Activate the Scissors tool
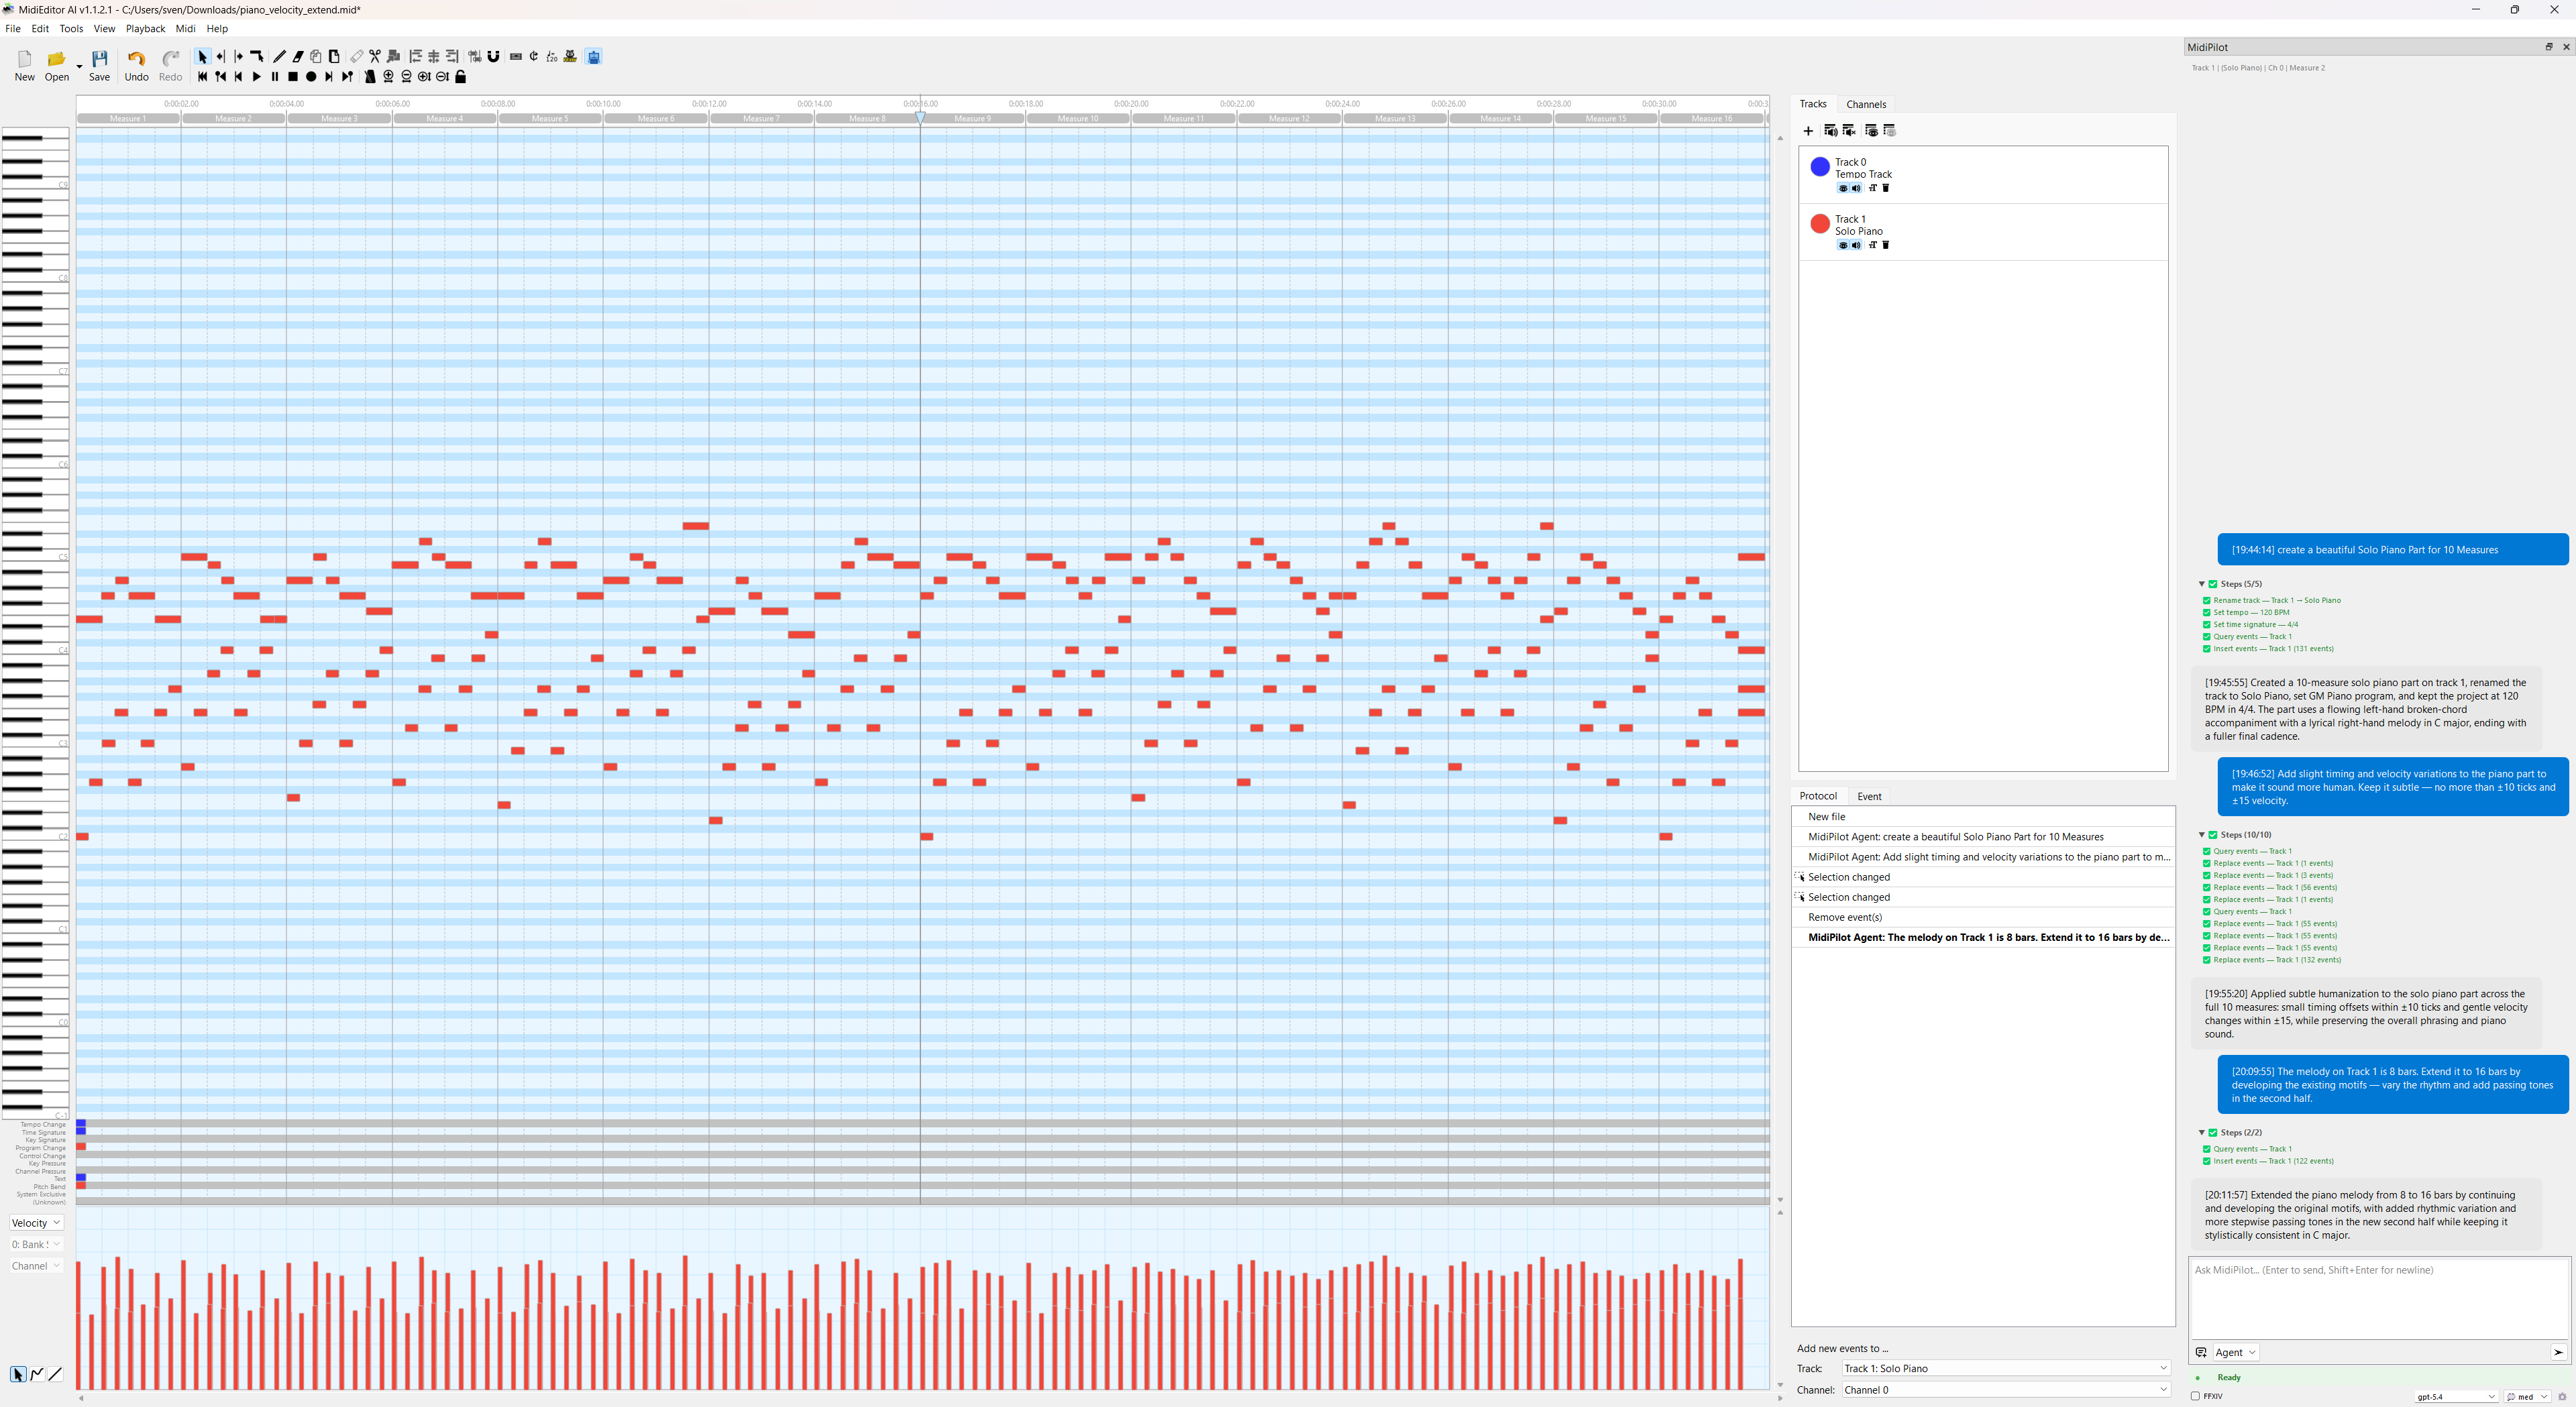Screen dimensions: 2576x1407 (x=376, y=56)
